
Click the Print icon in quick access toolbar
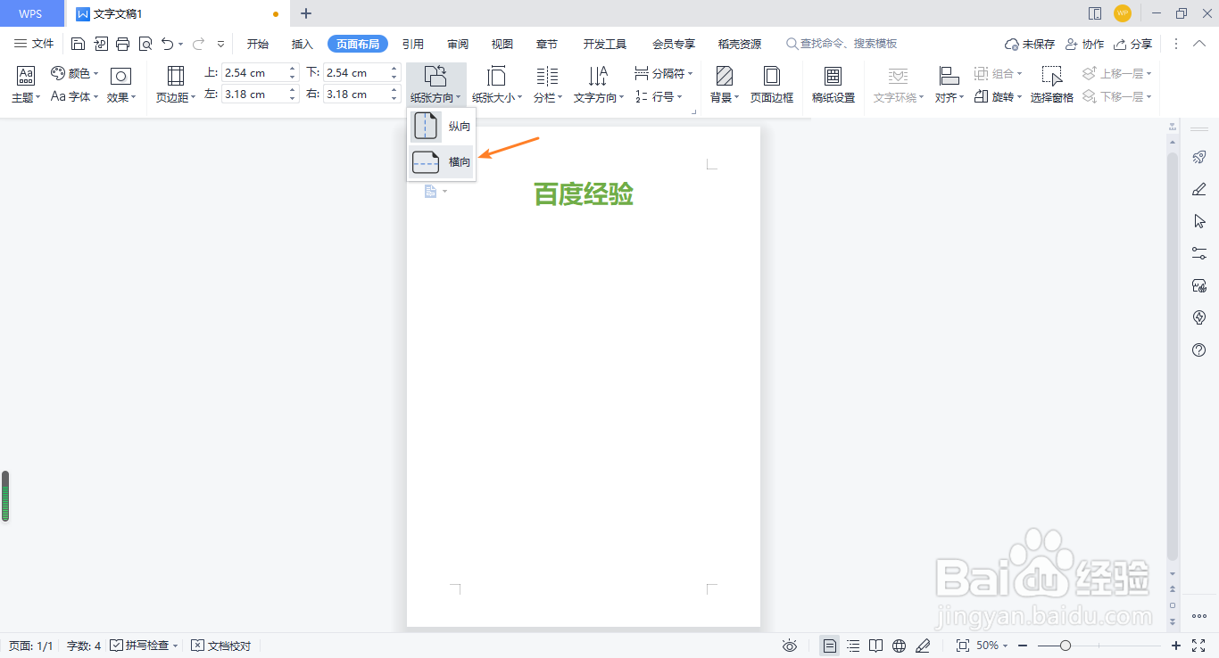pyautogui.click(x=122, y=43)
